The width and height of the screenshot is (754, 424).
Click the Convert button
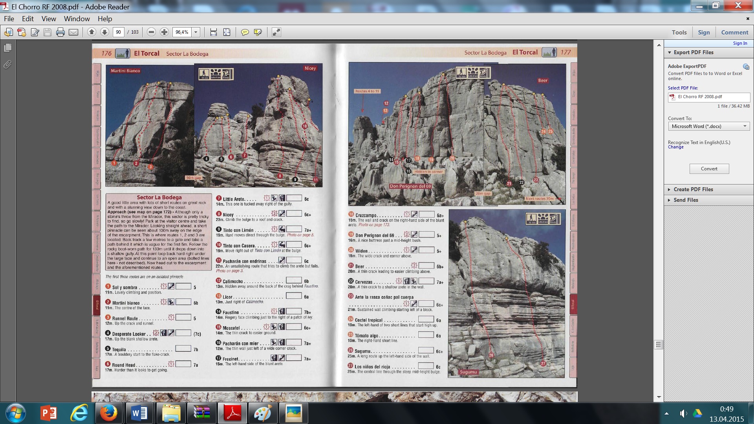[x=709, y=169]
